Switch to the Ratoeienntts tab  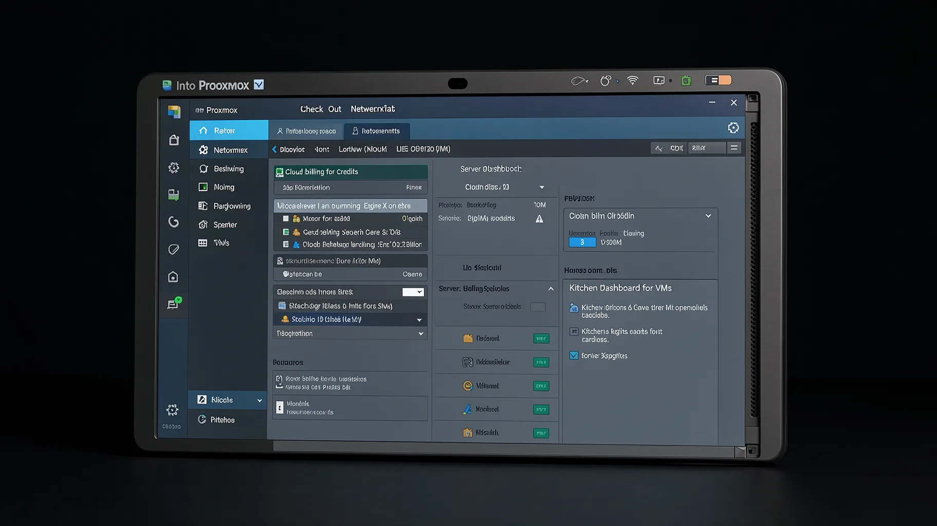click(x=377, y=131)
